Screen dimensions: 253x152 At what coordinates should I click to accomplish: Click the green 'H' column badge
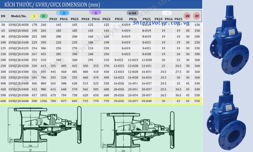click(x=44, y=16)
